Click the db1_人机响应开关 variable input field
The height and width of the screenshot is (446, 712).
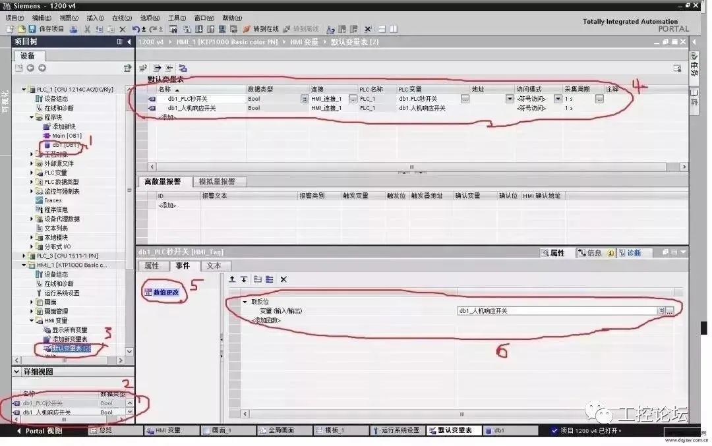pos(554,310)
